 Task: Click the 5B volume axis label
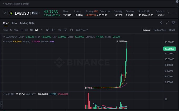pos(166,99)
